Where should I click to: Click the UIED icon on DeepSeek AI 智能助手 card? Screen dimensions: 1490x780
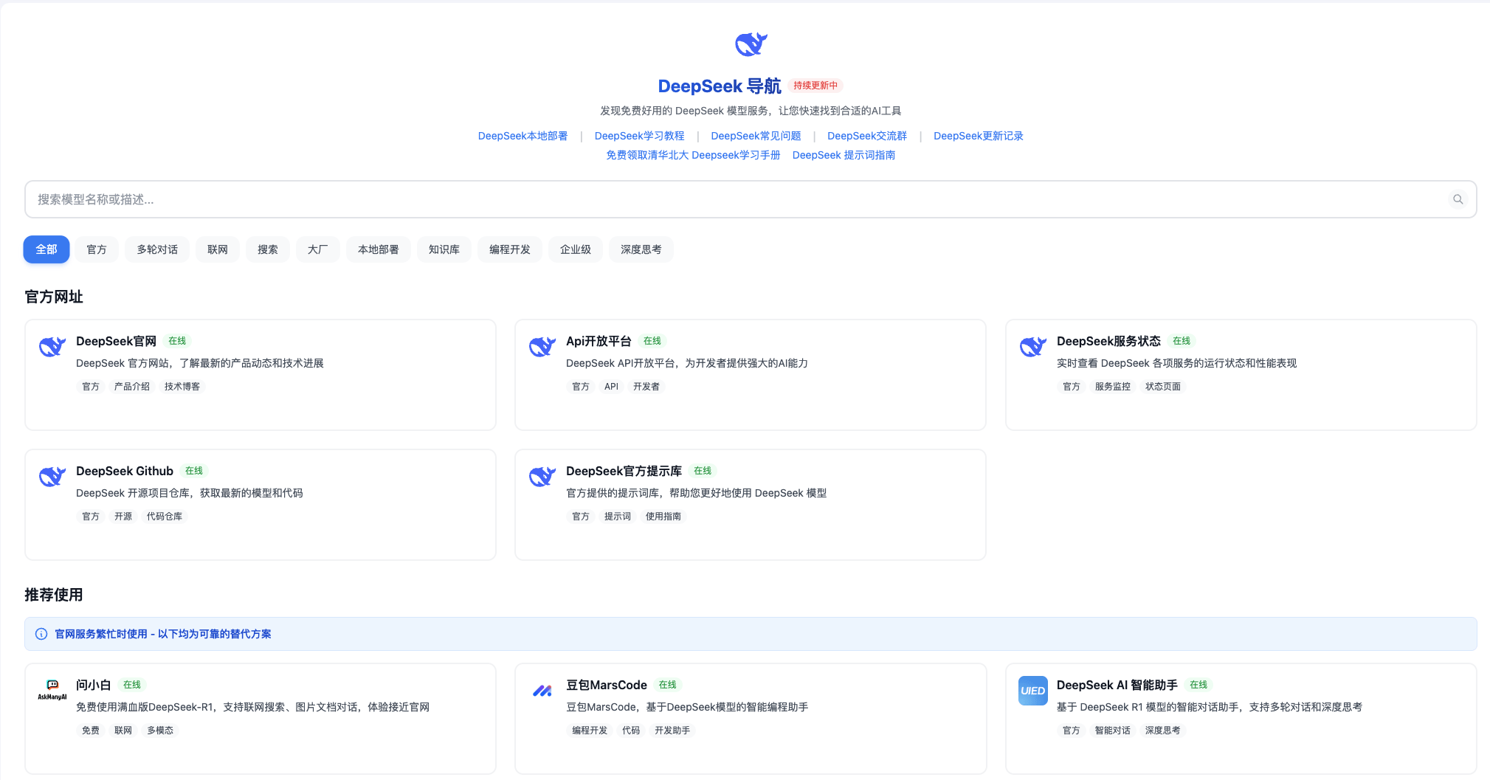pos(1033,691)
